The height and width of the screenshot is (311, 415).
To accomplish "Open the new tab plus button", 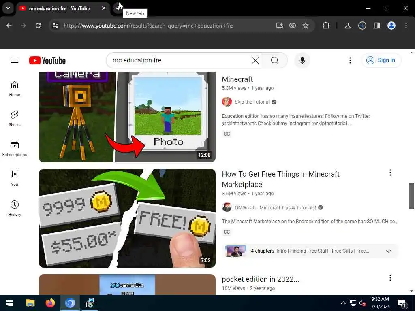I will point(118,8).
